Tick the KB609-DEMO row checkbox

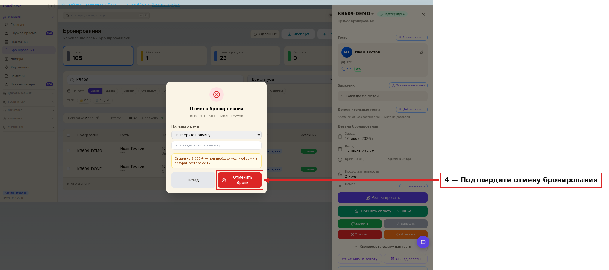click(69, 151)
